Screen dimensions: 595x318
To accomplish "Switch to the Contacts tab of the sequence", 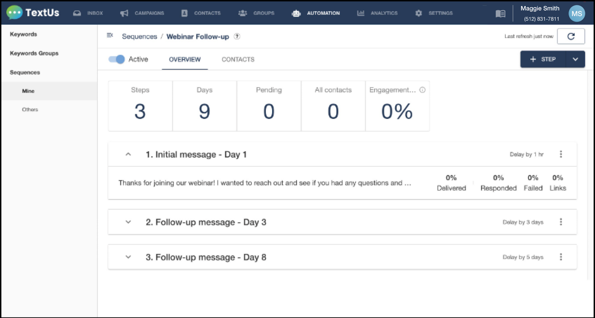I will point(238,59).
